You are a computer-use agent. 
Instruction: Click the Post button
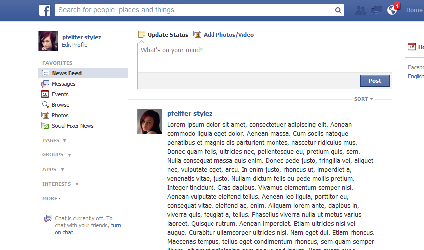click(x=375, y=81)
